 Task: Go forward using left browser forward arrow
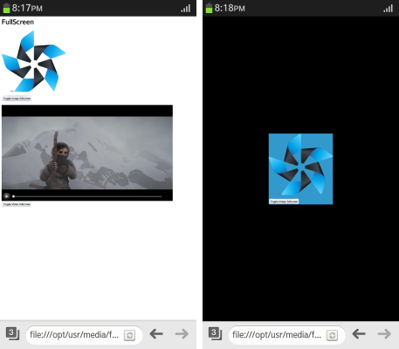tap(182, 334)
